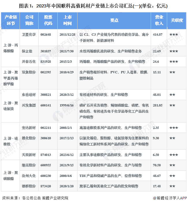Click stock code 600955
Screen dimensions: 187x204
click(46, 165)
